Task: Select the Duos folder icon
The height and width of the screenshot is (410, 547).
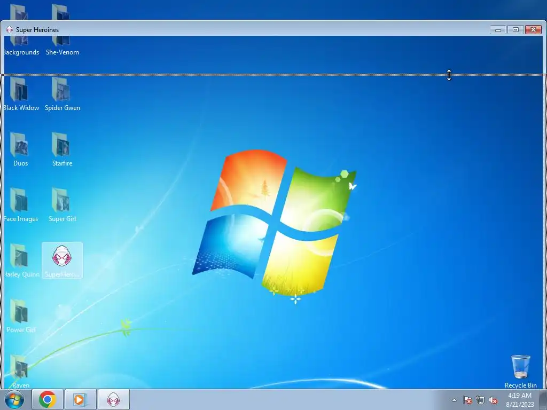Action: tap(20, 149)
